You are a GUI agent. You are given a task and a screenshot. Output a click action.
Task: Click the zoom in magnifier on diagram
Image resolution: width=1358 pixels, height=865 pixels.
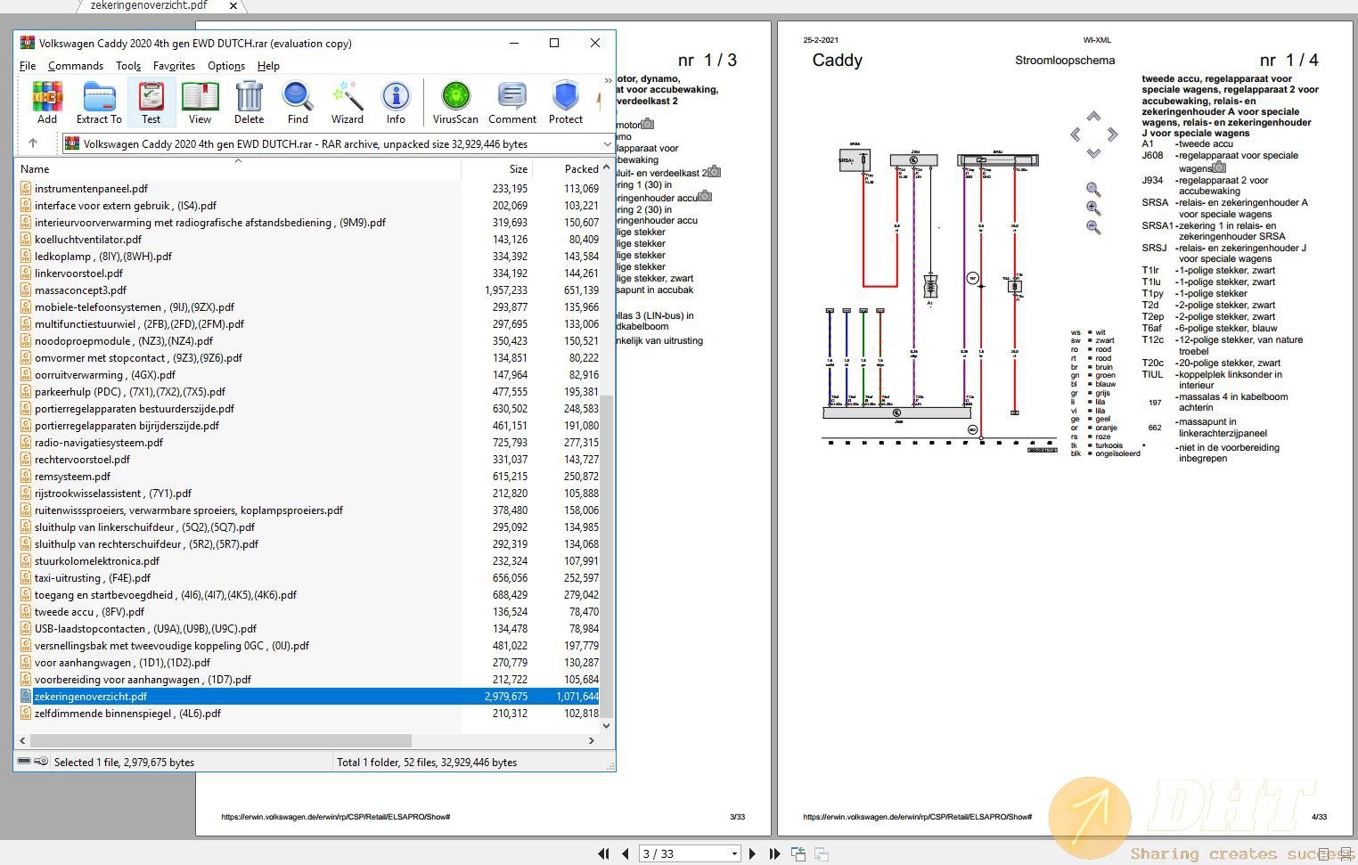pos(1093,208)
